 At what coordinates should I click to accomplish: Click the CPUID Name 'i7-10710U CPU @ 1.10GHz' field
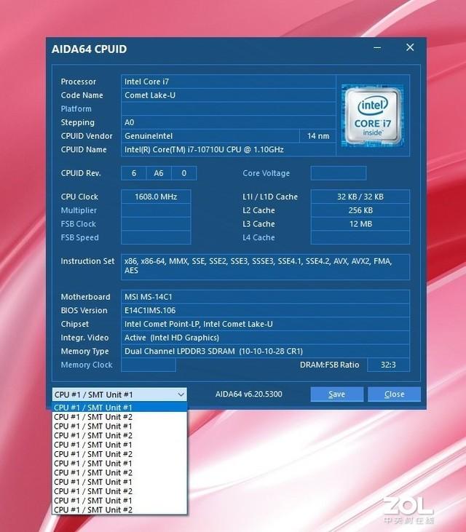[x=229, y=150]
